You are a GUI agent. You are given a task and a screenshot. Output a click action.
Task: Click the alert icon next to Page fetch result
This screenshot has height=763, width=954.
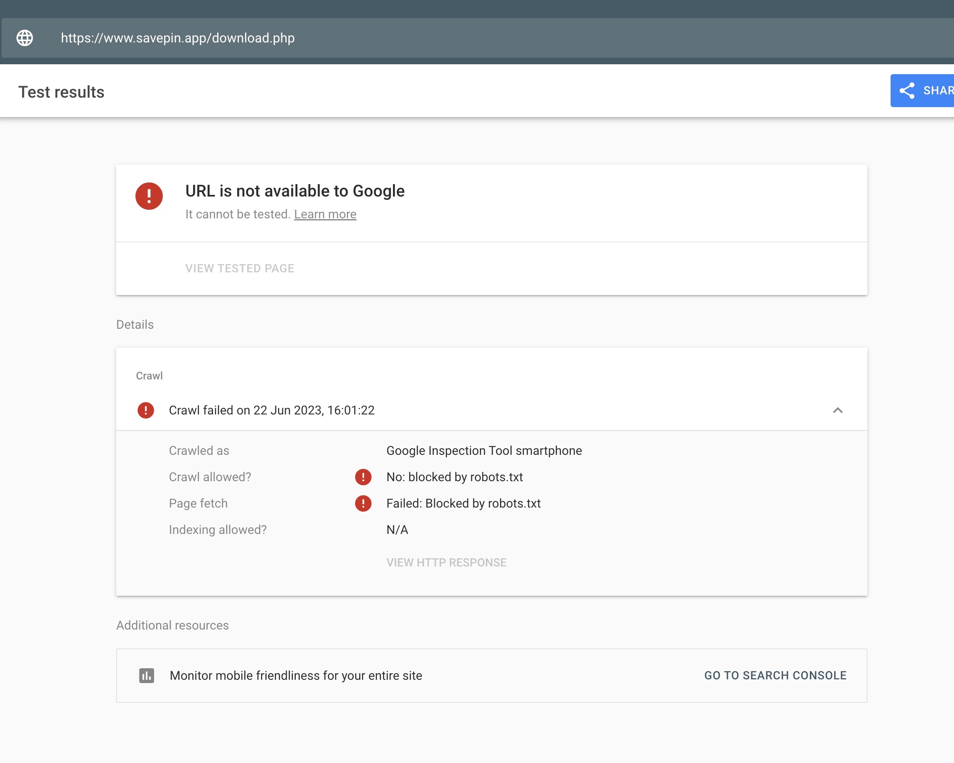point(363,503)
